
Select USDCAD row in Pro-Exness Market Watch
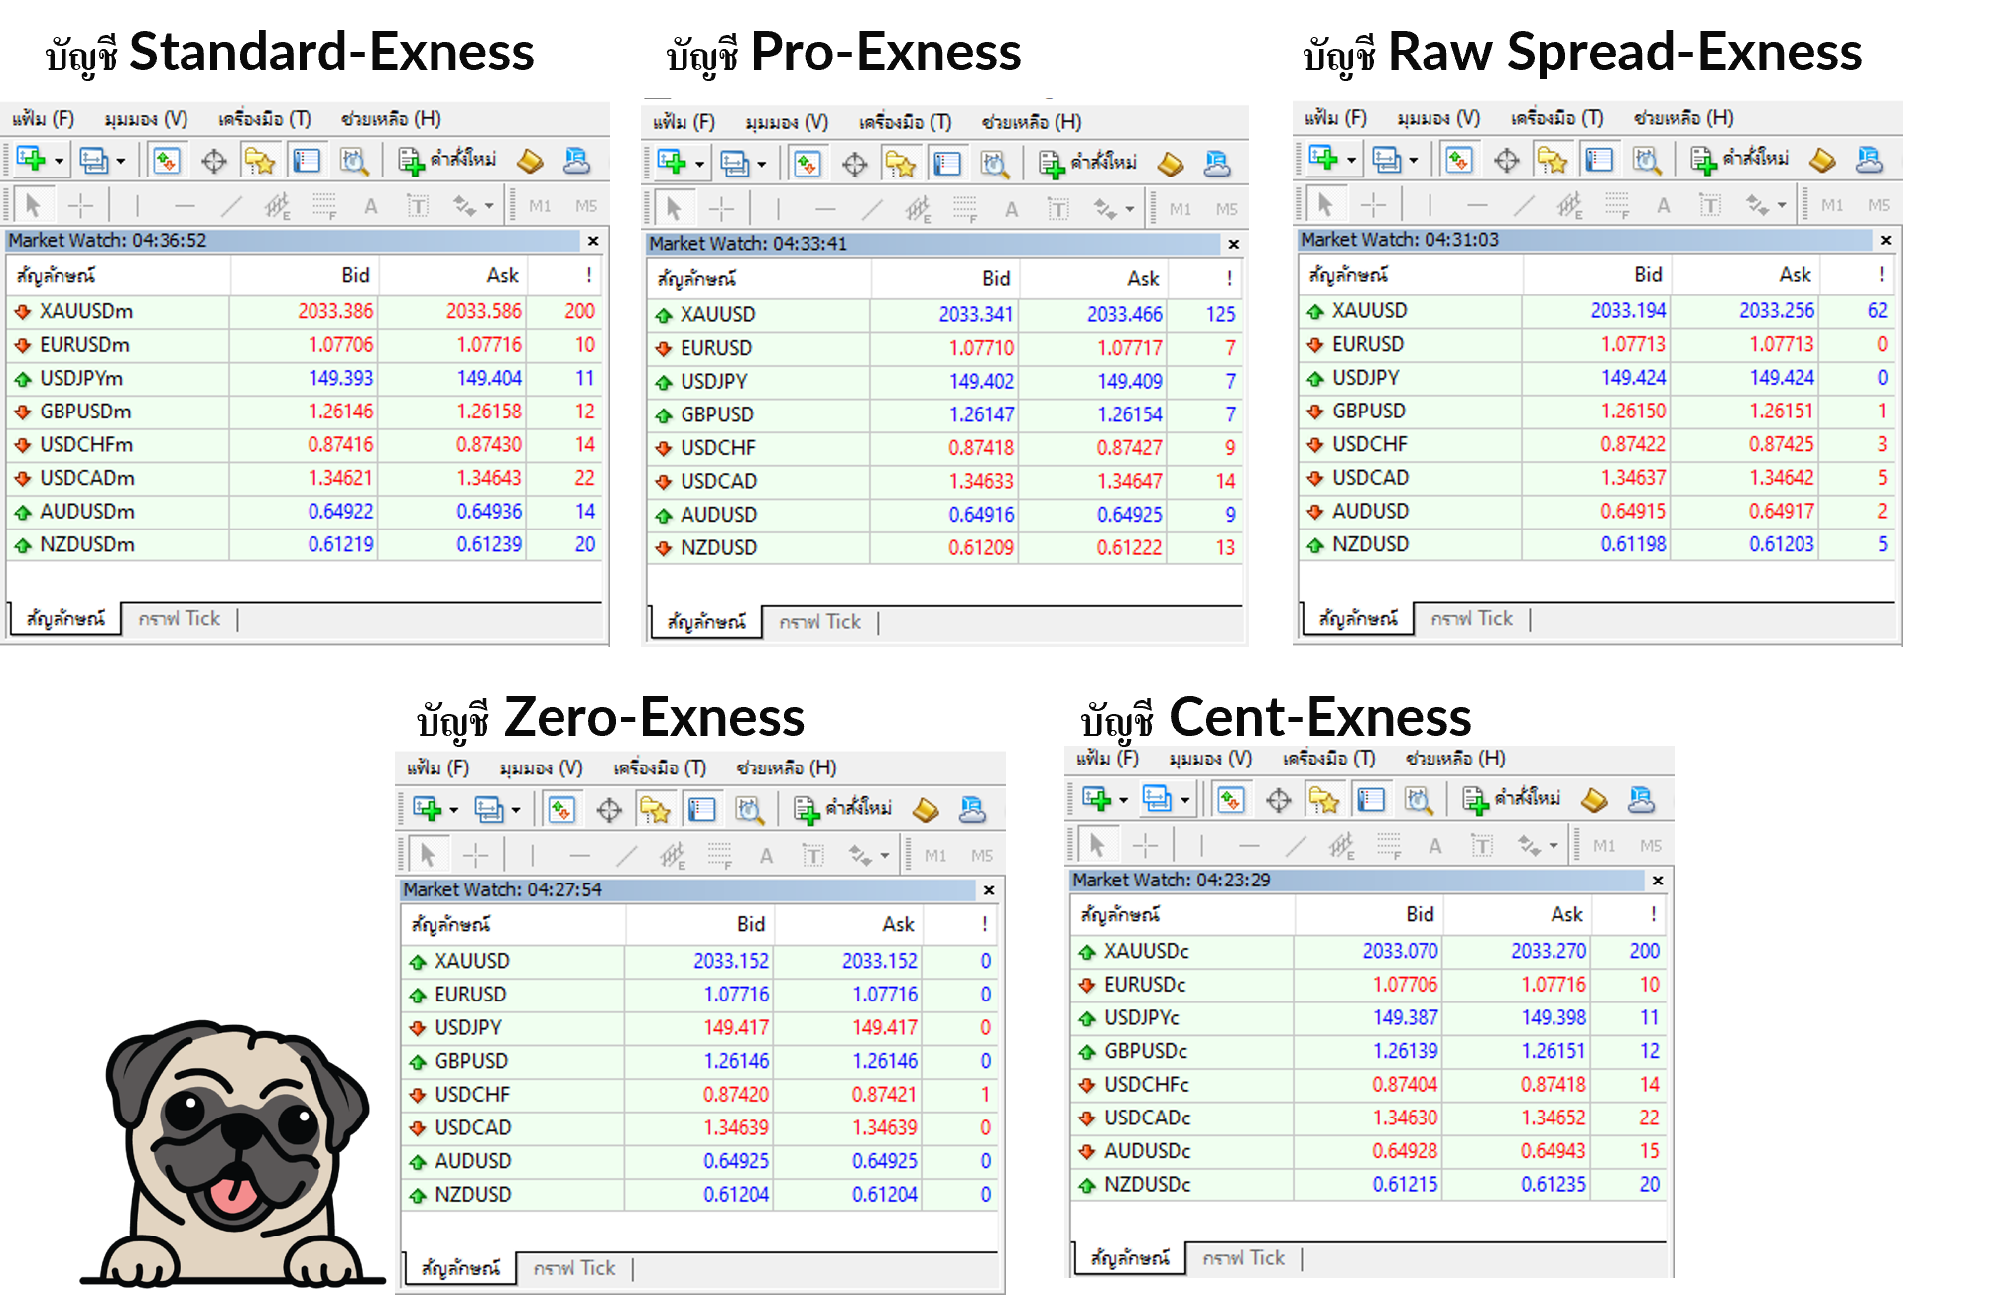point(944,481)
